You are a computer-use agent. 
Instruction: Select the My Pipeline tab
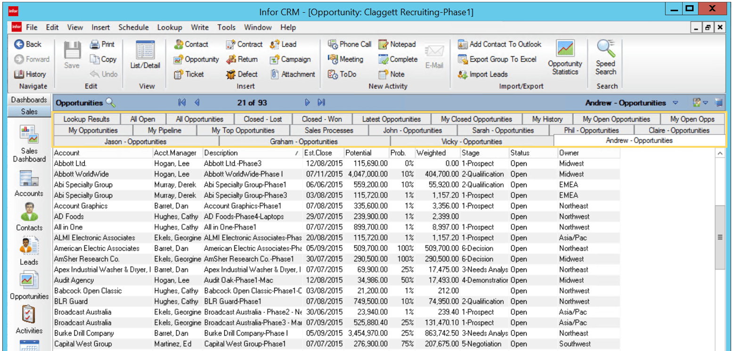(x=164, y=130)
